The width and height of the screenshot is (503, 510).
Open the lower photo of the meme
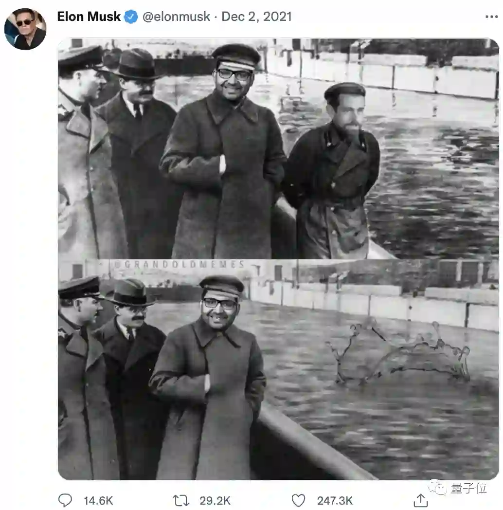click(x=278, y=370)
